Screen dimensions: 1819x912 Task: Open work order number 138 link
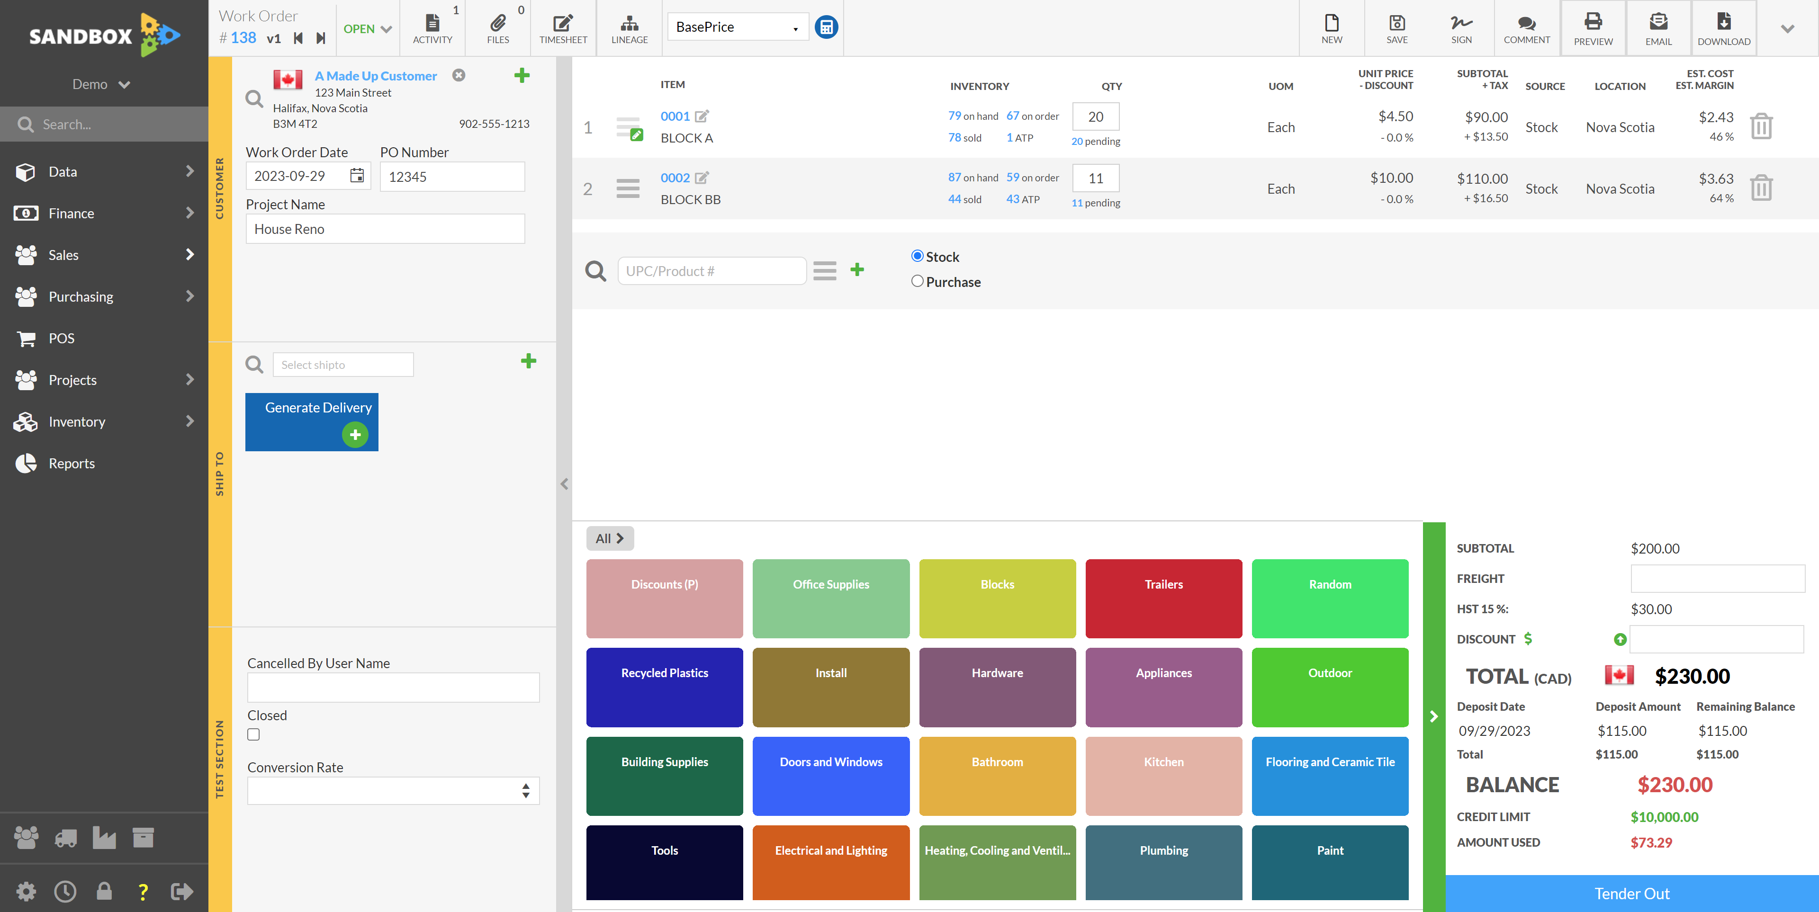tap(243, 37)
